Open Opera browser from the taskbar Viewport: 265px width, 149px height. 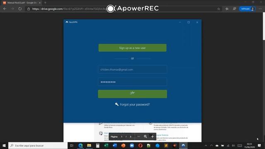(x=140, y=145)
